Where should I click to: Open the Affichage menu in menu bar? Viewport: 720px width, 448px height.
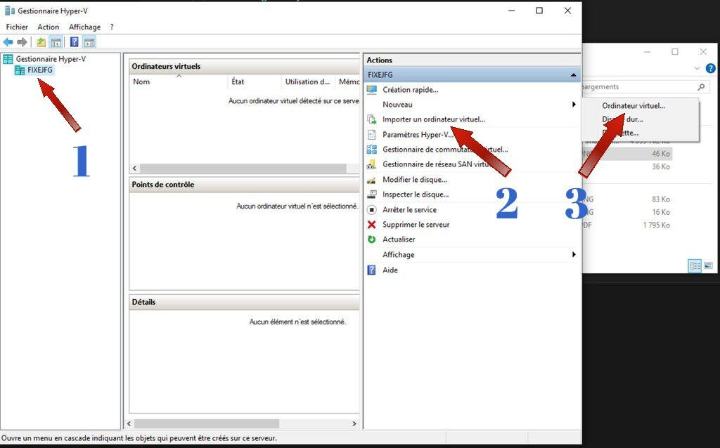[84, 27]
